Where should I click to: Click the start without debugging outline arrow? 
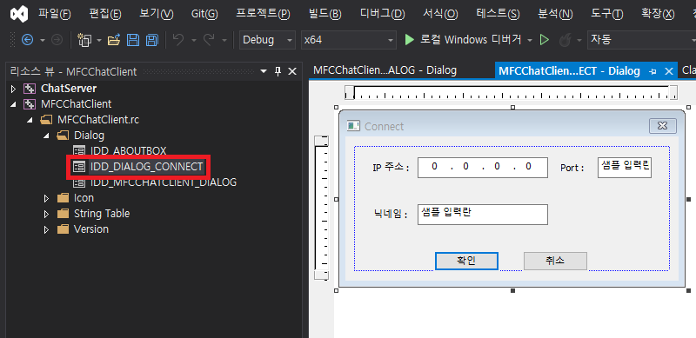point(545,40)
